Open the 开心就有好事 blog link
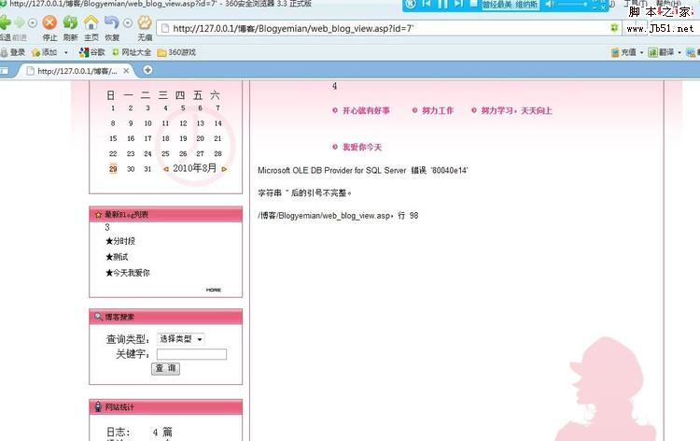 pyautogui.click(x=366, y=110)
